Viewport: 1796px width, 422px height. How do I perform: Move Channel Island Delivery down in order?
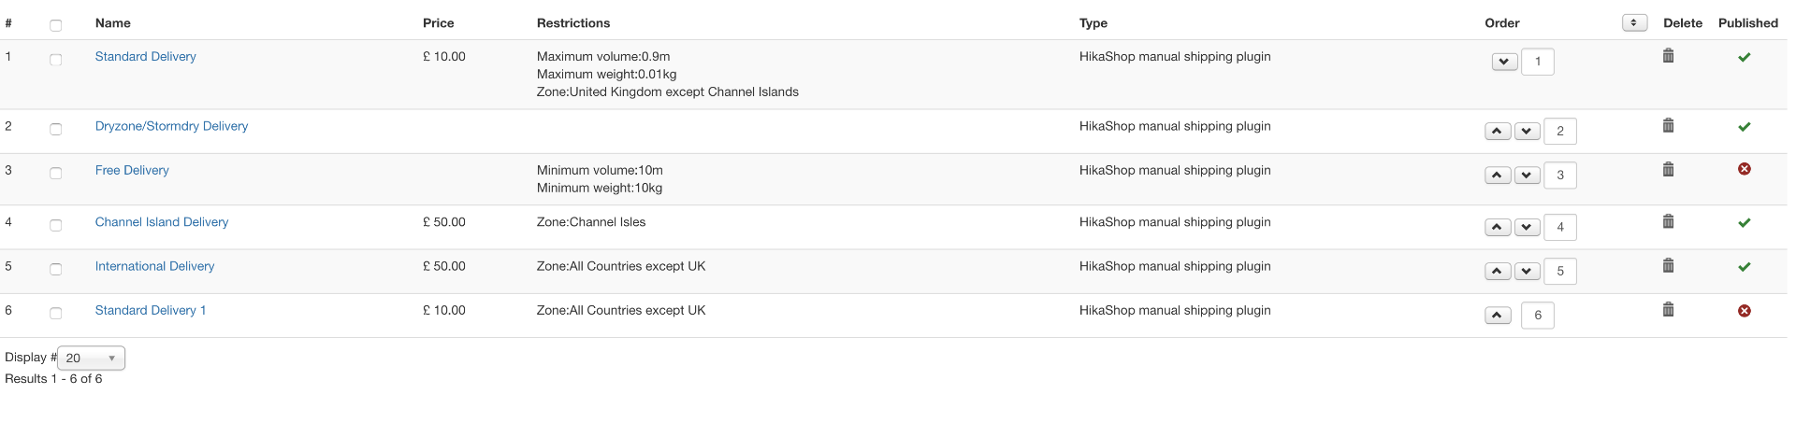tap(1528, 228)
